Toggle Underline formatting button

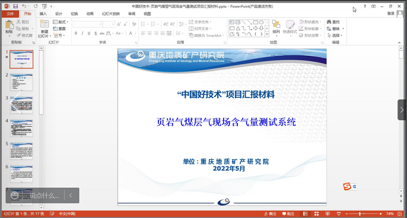point(89,33)
